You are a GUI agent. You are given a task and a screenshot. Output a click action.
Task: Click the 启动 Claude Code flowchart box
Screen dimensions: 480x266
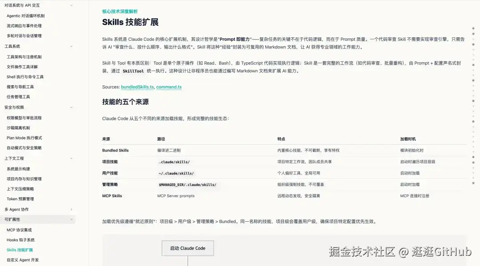pyautogui.click(x=188, y=248)
